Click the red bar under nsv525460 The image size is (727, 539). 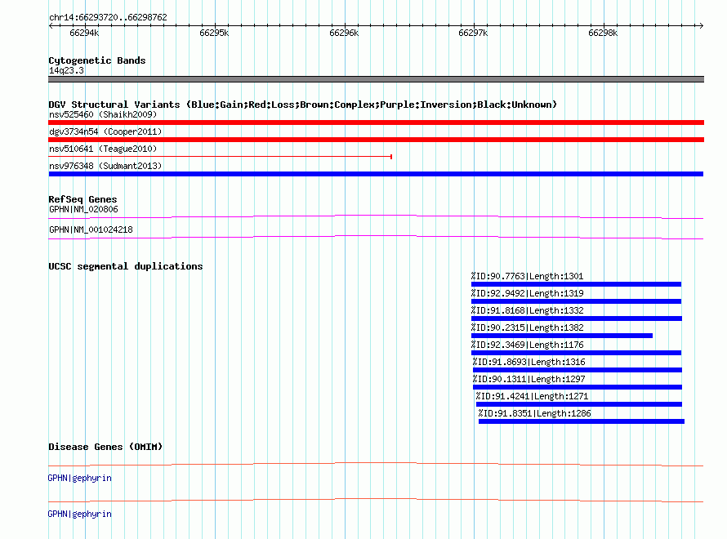[376, 122]
